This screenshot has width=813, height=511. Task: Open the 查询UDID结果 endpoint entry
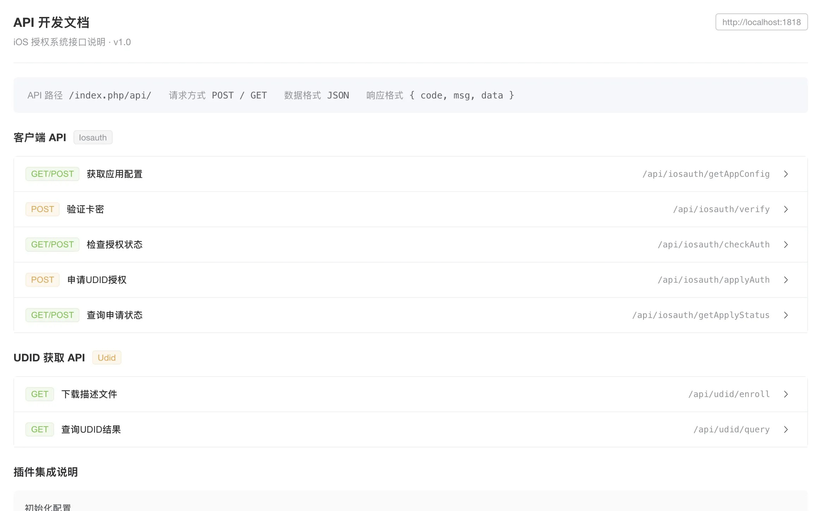click(x=91, y=429)
